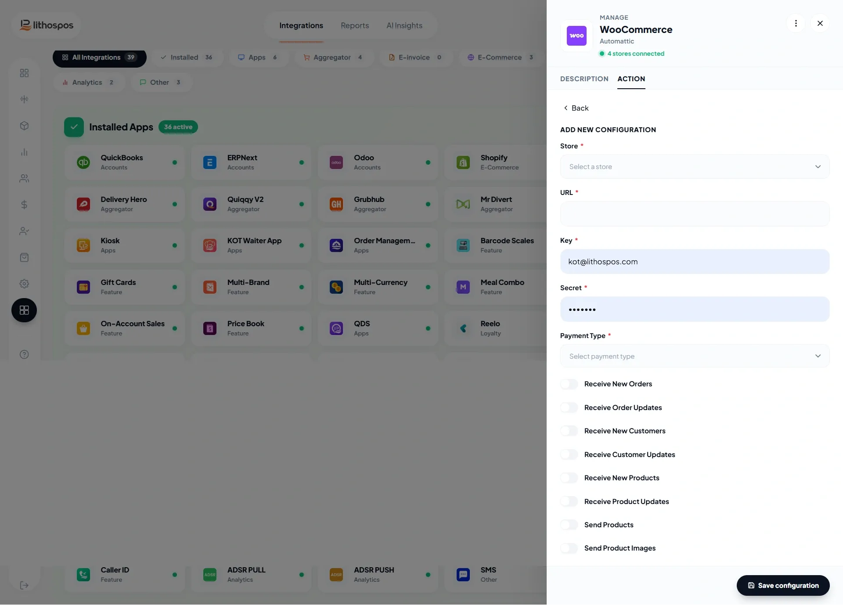The width and height of the screenshot is (843, 605).
Task: Click the WooCommerce woo logo
Action: (x=576, y=36)
